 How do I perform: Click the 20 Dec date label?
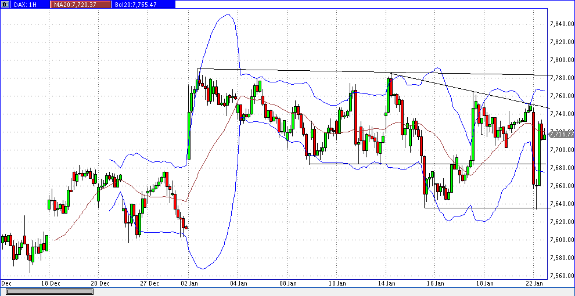click(x=100, y=283)
